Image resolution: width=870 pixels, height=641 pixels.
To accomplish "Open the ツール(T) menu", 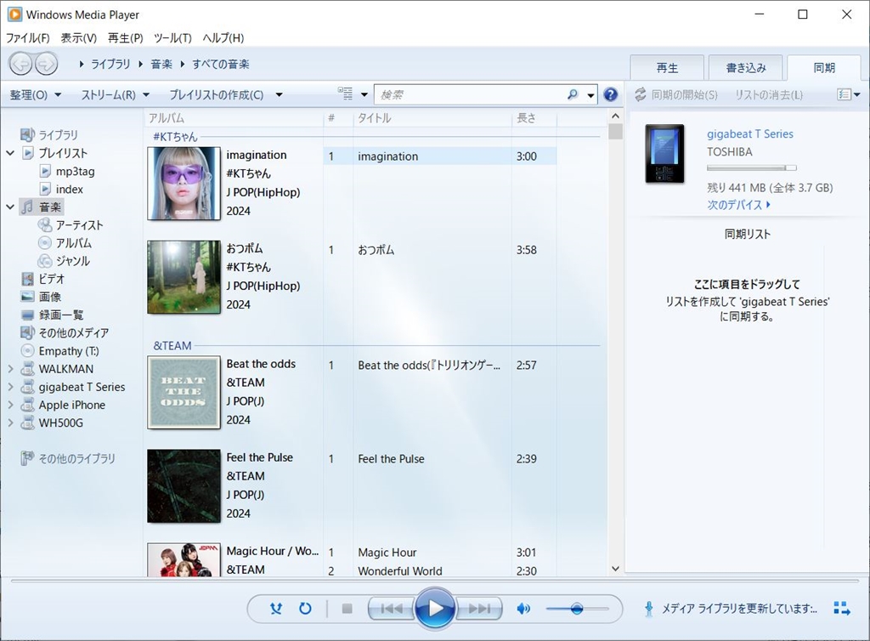I will pyautogui.click(x=172, y=37).
